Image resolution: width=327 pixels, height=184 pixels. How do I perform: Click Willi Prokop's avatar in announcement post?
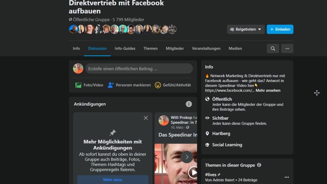tap(163, 121)
